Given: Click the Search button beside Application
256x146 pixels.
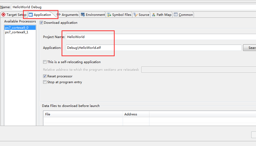Looking at the screenshot, I should coord(250,48).
